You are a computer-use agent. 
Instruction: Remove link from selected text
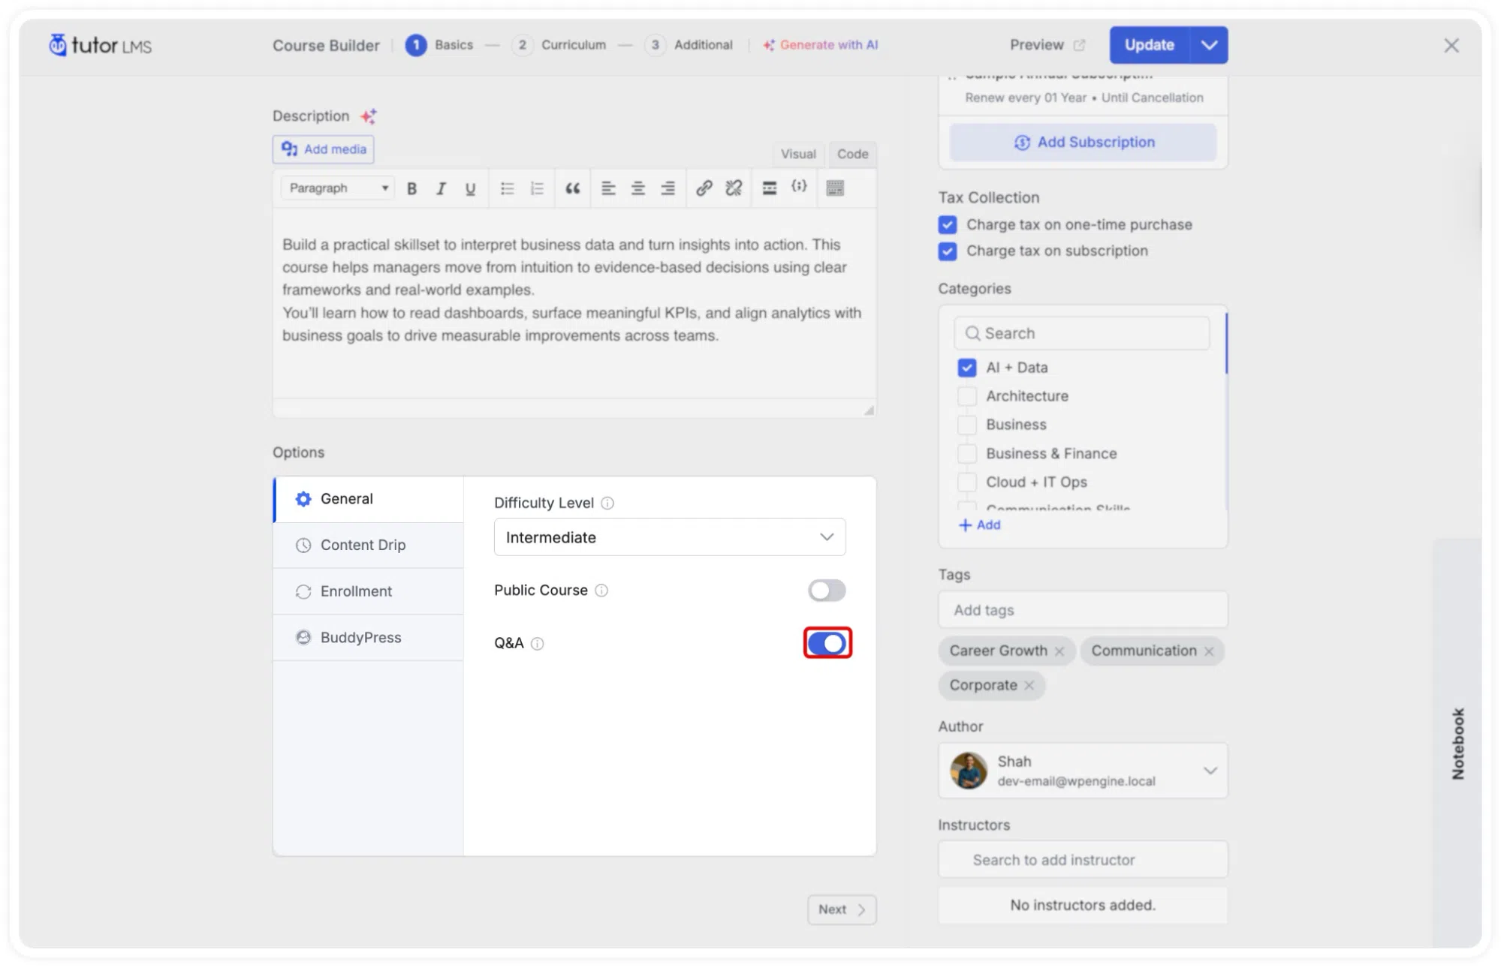tap(734, 188)
